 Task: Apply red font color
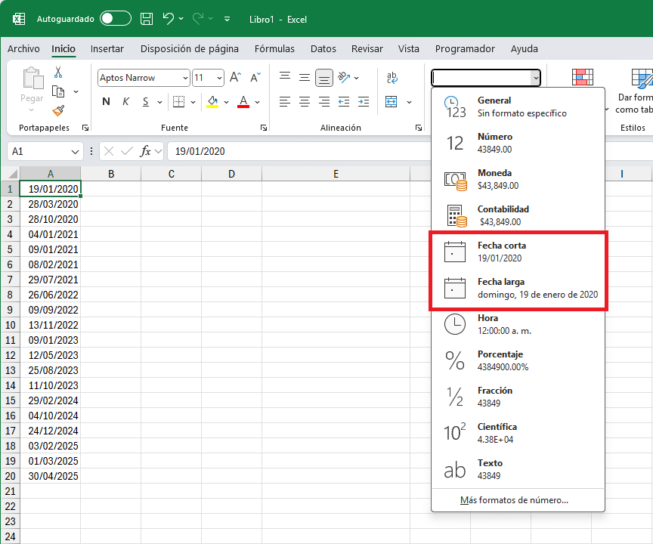[x=243, y=101]
